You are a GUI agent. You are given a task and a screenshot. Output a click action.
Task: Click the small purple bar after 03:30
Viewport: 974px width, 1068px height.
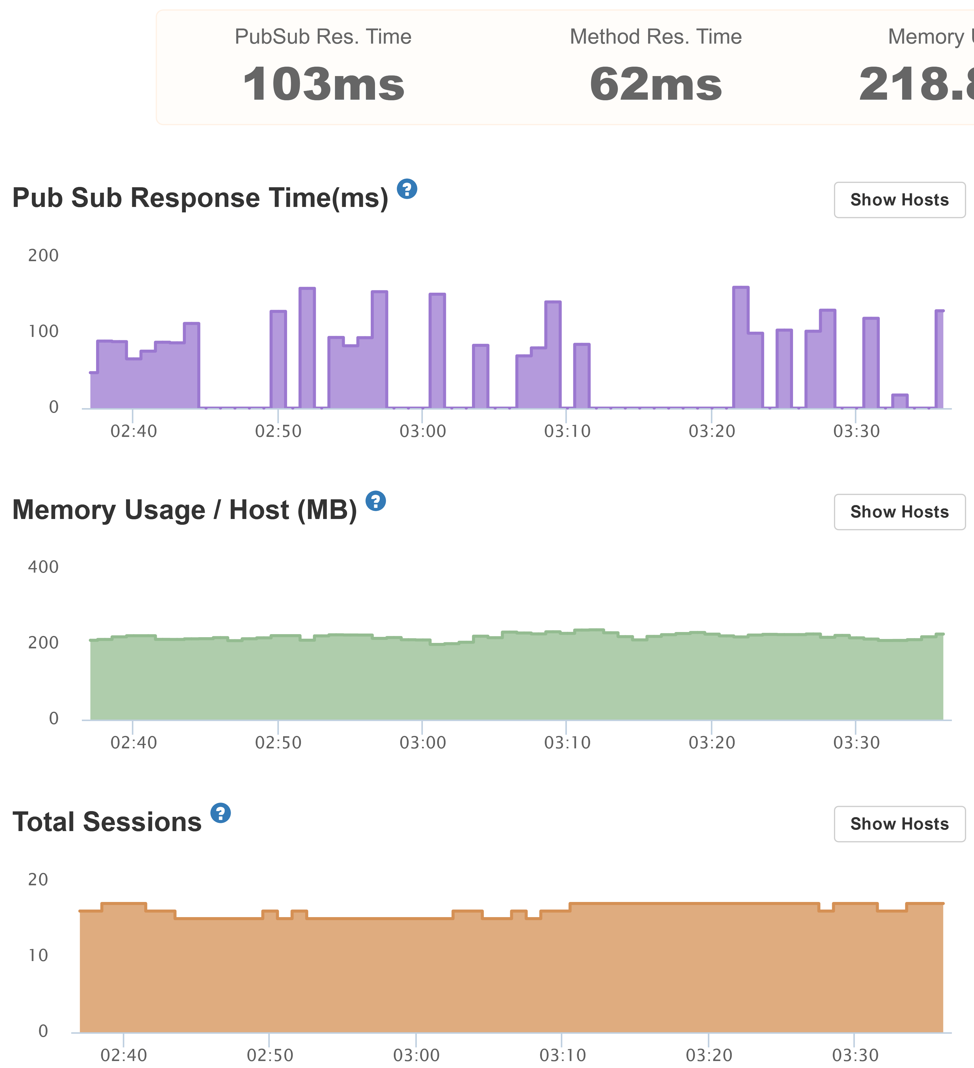[x=900, y=401]
